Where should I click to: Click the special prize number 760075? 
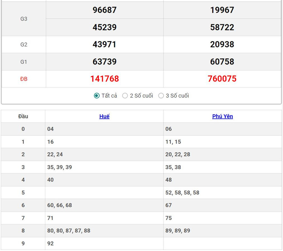click(x=222, y=79)
